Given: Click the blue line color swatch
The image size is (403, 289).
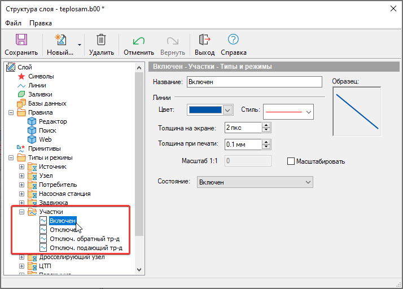Looking at the screenshot, I should click(205, 110).
